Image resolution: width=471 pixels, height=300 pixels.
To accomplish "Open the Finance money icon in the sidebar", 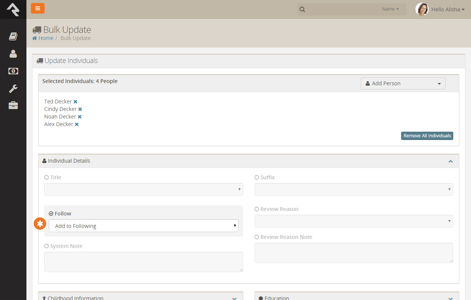I will coord(13,71).
